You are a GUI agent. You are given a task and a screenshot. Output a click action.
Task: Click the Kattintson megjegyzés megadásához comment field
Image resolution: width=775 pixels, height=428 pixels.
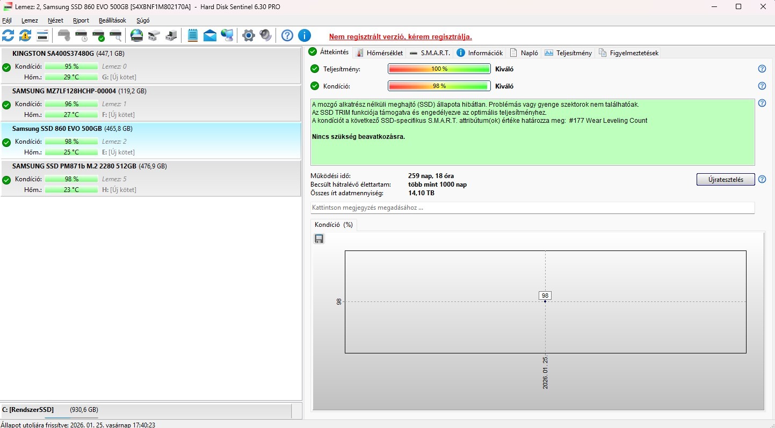click(532, 208)
